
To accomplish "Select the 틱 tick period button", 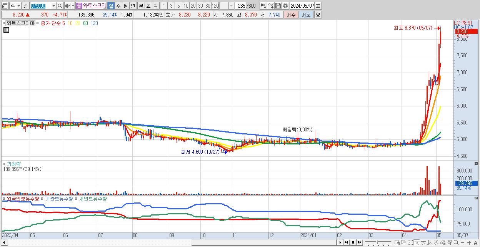I will click(155, 6).
